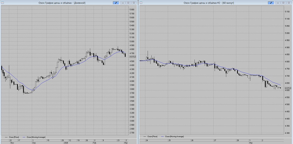Click the 2 700 price label in Дневной chart
Image resolution: width=293 pixels, height=144 pixels.
point(132,133)
